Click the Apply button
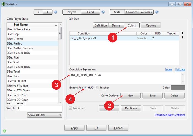 74,128
